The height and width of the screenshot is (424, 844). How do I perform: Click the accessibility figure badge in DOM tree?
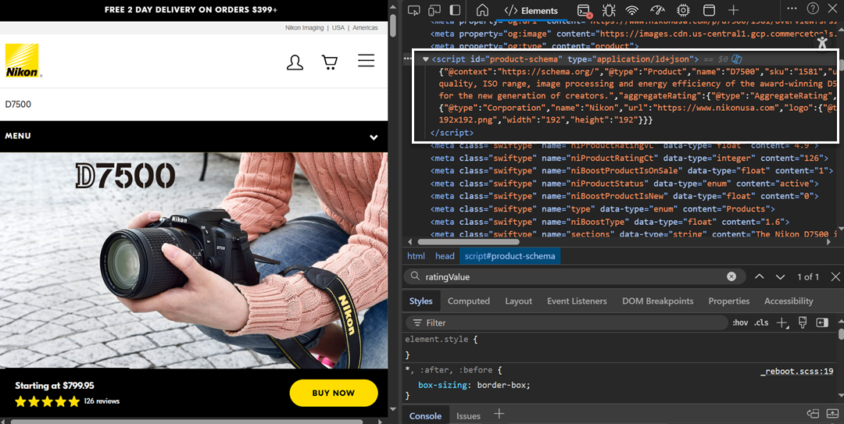pos(822,42)
